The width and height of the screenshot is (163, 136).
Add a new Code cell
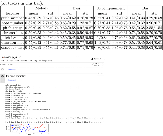[4, 65]
